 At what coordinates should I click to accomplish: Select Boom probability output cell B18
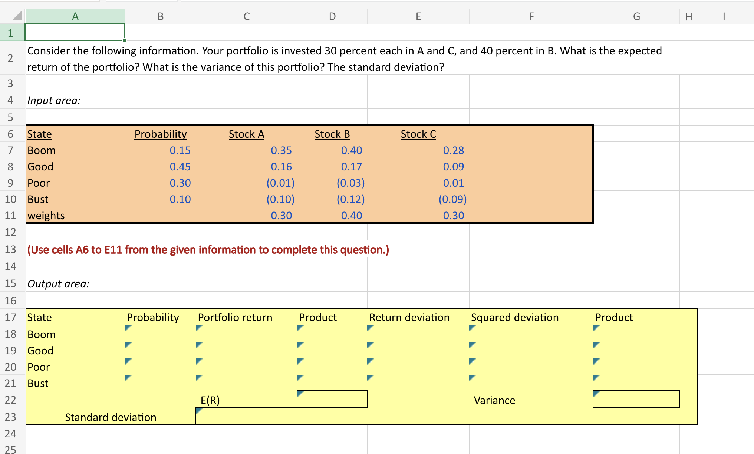(x=160, y=334)
